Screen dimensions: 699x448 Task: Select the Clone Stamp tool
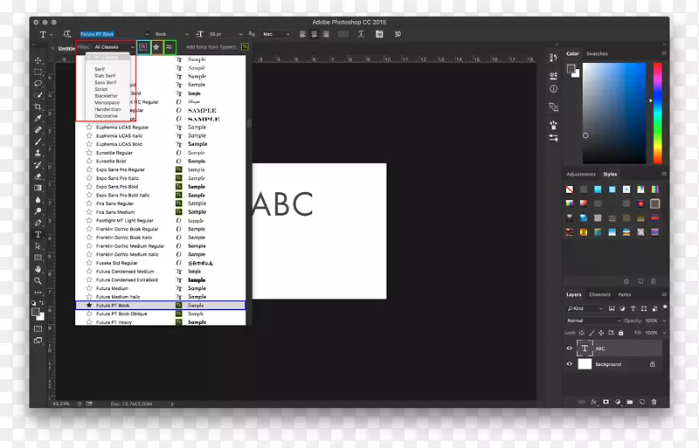38,153
